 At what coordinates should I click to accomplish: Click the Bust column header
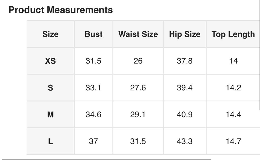click(93, 34)
